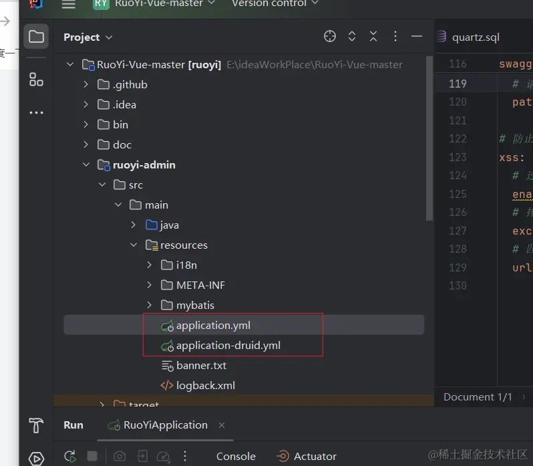Viewport: 533px width, 466px height.
Task: Collapse the main folder
Action: (118, 205)
